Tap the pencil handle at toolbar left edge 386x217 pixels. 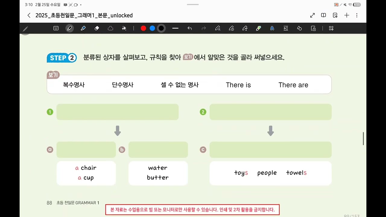25,29
